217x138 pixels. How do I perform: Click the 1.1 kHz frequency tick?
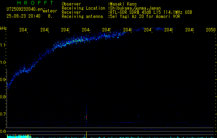(x=3, y=45)
